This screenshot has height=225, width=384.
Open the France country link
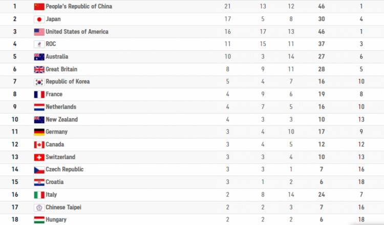[x=54, y=94]
